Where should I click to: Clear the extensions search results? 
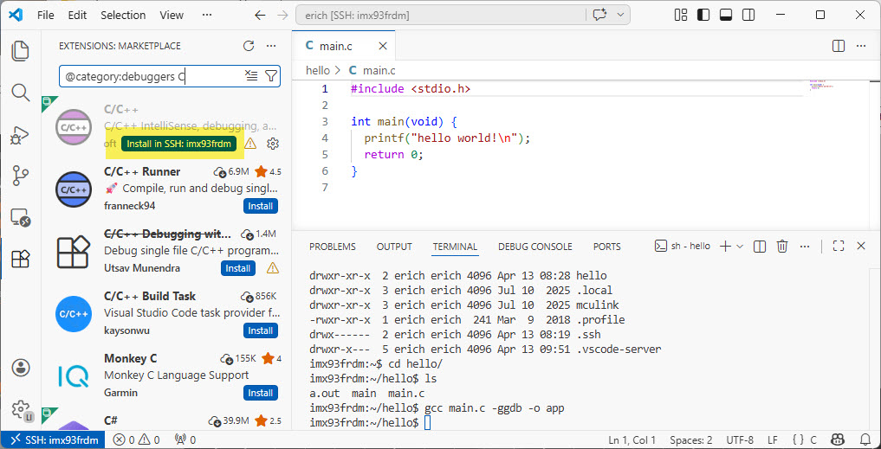[x=251, y=76]
